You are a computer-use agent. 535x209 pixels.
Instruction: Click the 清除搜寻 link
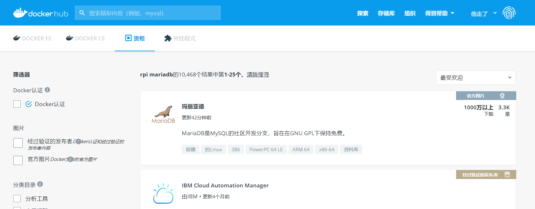258,75
